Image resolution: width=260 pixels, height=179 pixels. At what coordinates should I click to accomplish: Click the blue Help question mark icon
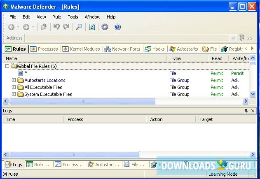coord(117,27)
